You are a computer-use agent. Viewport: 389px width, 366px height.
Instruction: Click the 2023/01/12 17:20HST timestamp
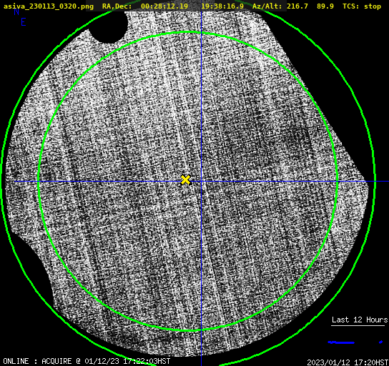coord(348,362)
